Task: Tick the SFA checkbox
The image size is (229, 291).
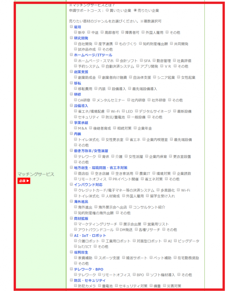Action: point(141,61)
